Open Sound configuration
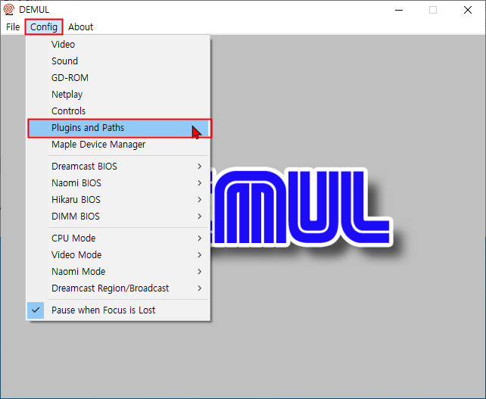The width and height of the screenshot is (486, 399). 118,61
